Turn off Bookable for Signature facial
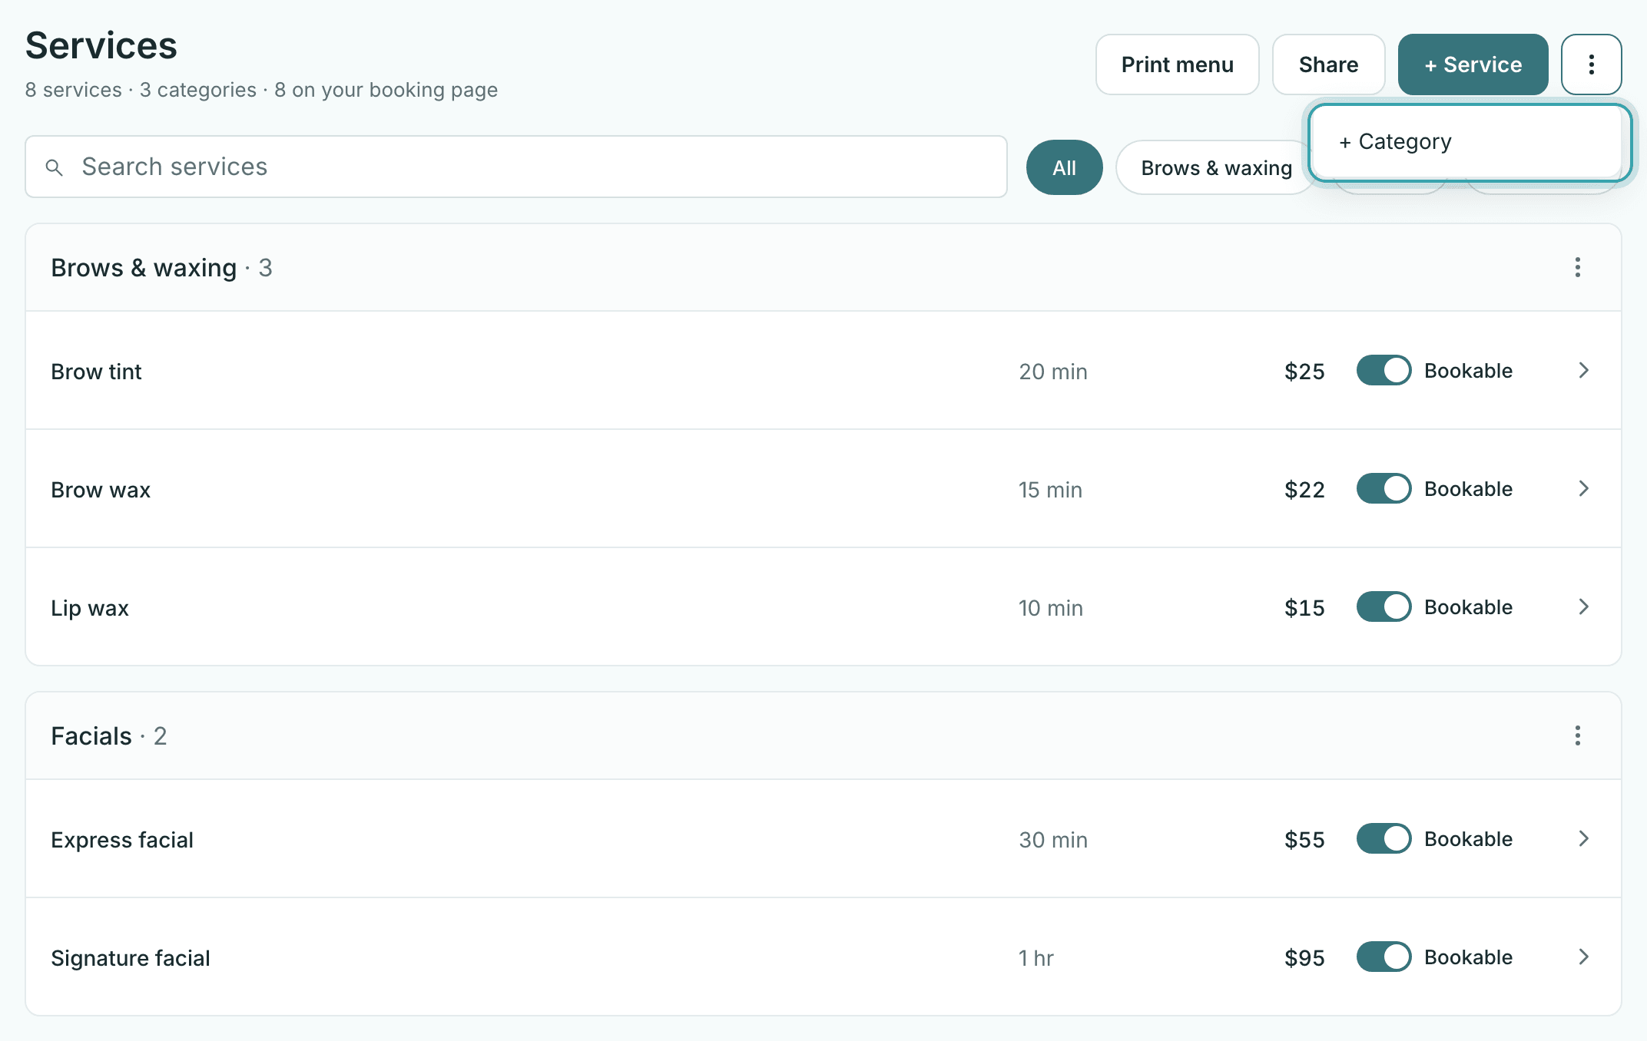1647x1041 pixels. [1384, 957]
